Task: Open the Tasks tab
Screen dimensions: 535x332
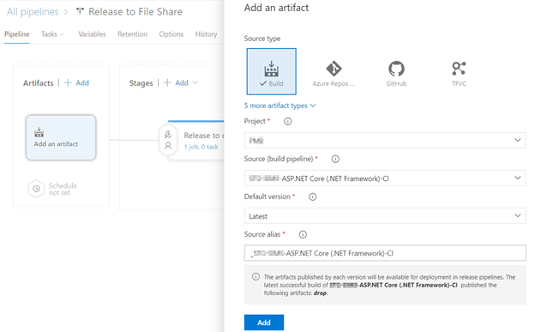Action: (49, 34)
